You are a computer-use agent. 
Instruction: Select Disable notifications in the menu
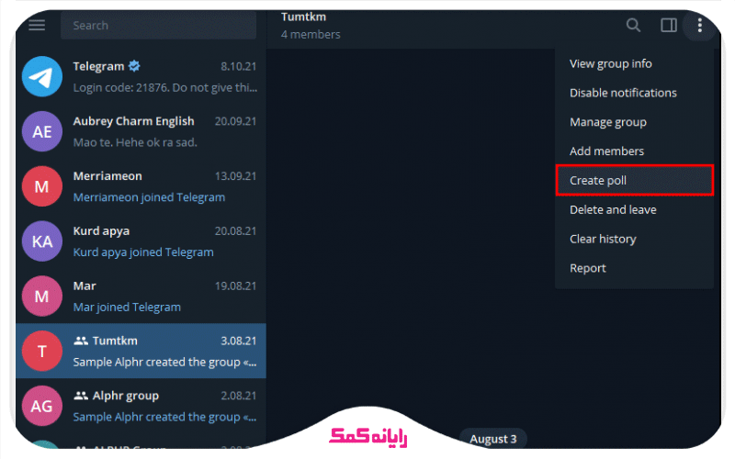pyautogui.click(x=634, y=93)
